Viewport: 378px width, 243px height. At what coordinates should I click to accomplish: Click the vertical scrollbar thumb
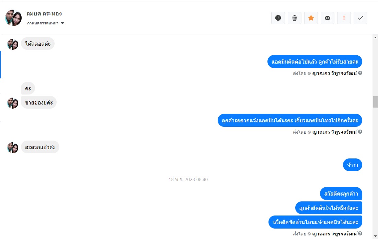375,102
